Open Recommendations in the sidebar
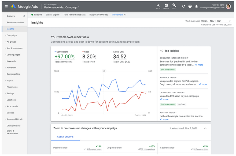The height and width of the screenshot is (156, 236). point(15,23)
